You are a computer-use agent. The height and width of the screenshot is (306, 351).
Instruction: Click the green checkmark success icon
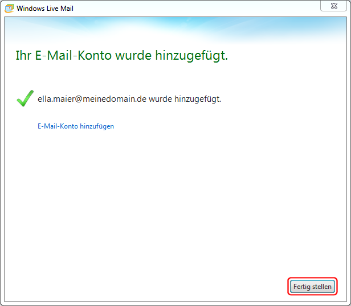pyautogui.click(x=25, y=99)
